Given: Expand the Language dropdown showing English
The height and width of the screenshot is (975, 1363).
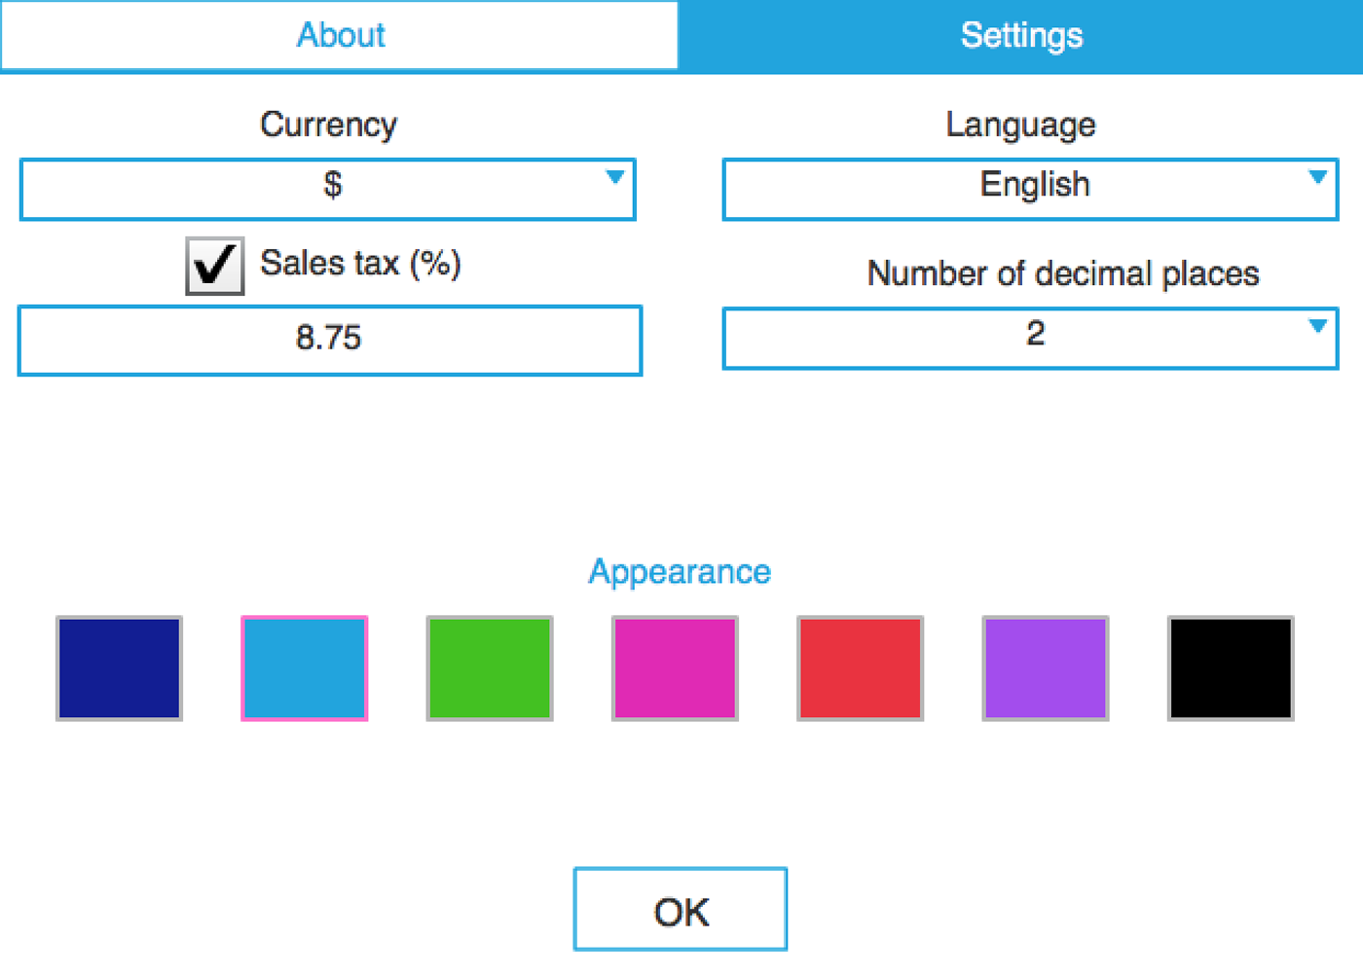Looking at the screenshot, I should [1030, 189].
